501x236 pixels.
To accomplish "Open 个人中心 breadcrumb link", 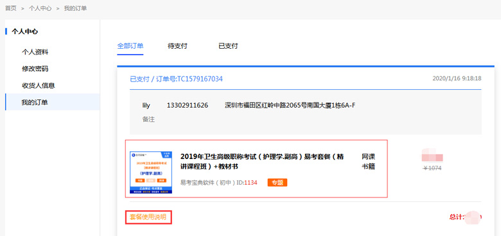I will point(40,8).
